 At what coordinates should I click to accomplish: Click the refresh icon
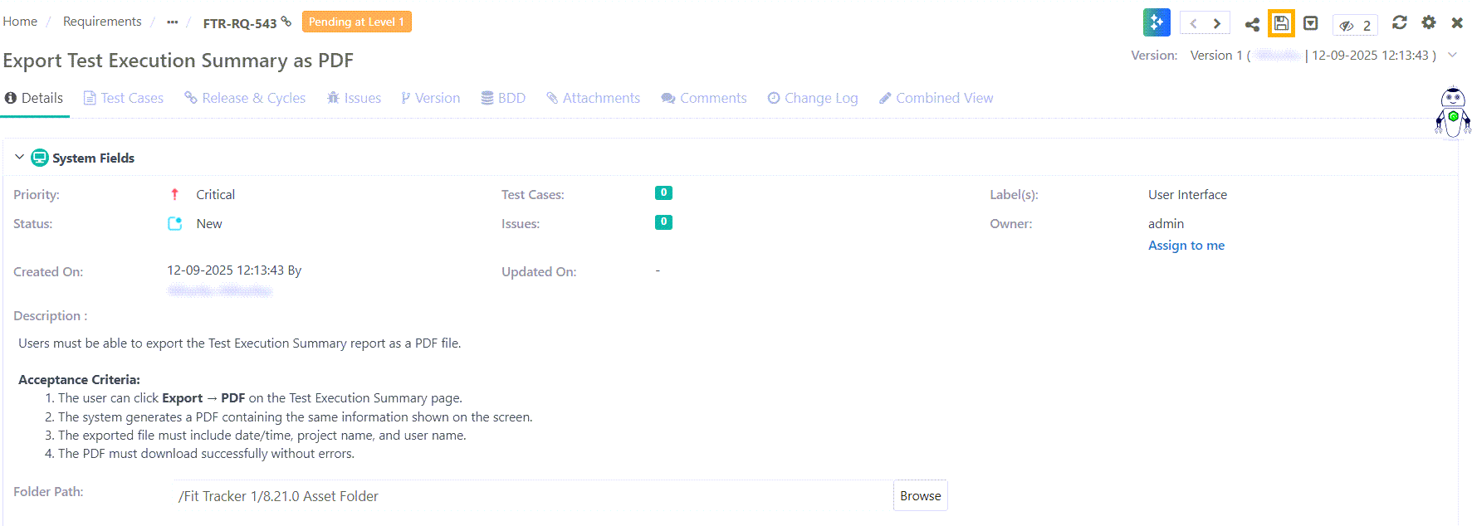[1399, 22]
